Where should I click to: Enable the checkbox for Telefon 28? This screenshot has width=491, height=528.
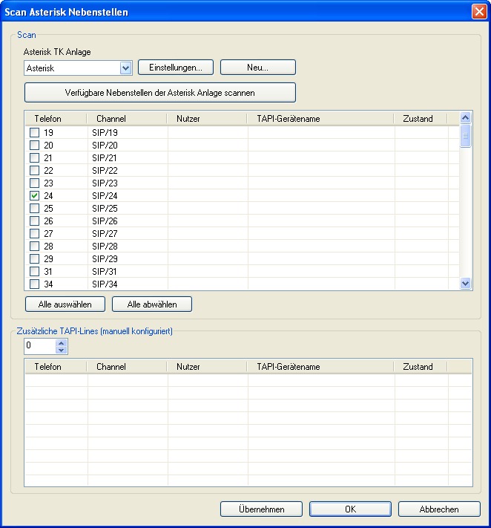click(34, 247)
